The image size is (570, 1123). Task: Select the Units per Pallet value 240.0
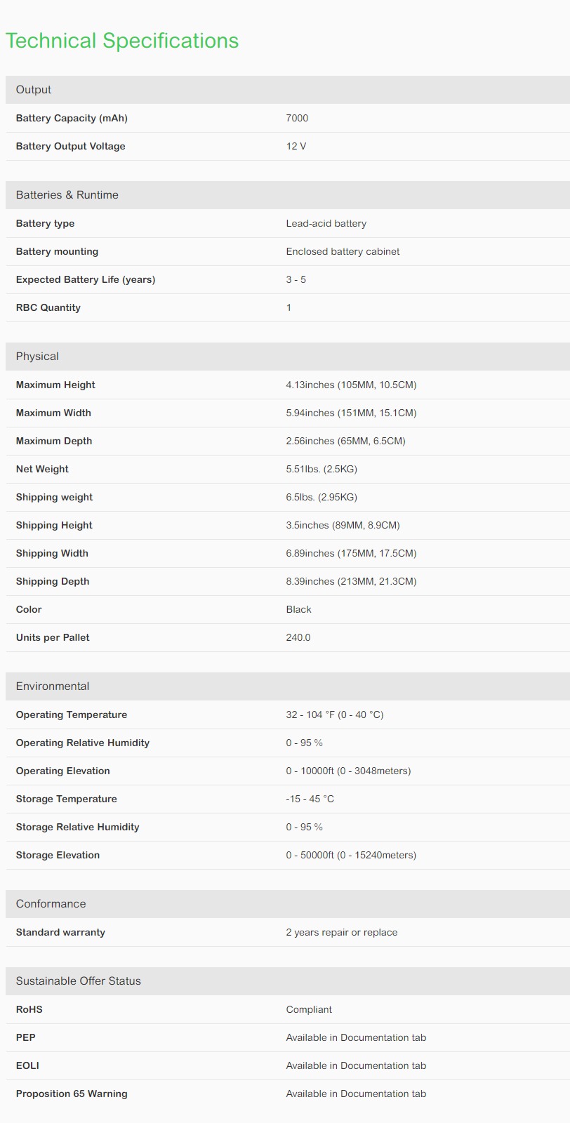point(298,637)
